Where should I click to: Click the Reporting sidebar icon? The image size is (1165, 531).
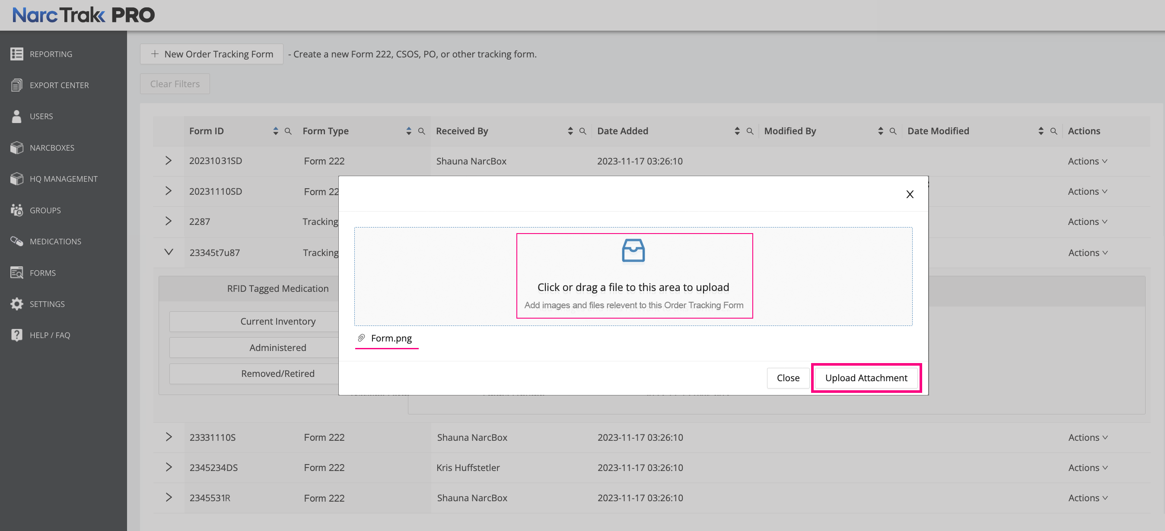click(17, 54)
